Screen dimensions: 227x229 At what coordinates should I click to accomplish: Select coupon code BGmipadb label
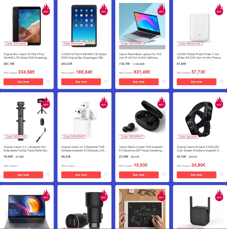73,44
